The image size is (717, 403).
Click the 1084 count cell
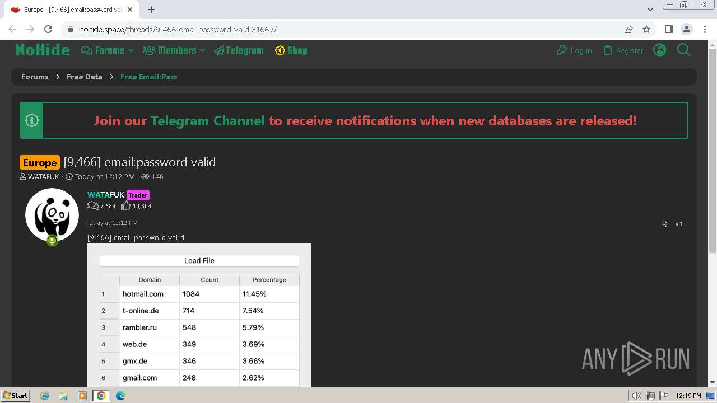pyautogui.click(x=209, y=294)
